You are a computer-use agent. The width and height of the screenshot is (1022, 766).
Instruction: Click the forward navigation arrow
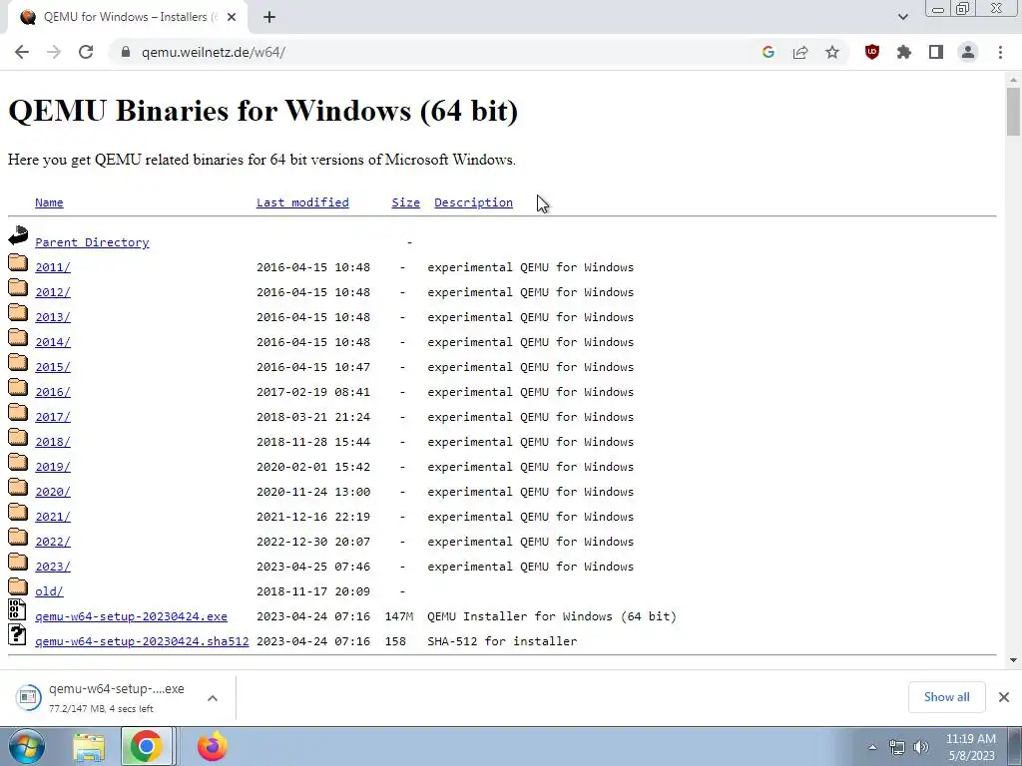(54, 52)
